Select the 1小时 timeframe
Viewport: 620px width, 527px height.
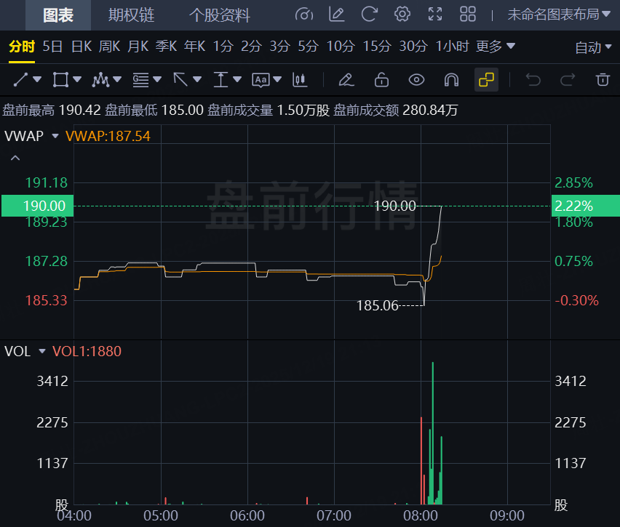[x=452, y=47]
